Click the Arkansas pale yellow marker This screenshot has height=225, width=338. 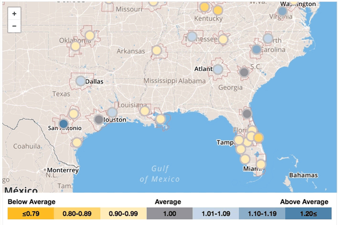pos(157,51)
